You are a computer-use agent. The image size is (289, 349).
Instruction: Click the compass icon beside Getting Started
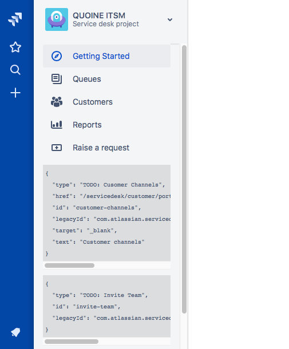pyautogui.click(x=57, y=56)
